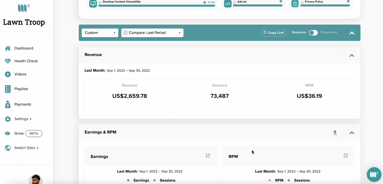Screen dimensions: 383x184
Task: Toggle Sessions to Pageviews switch
Action: click(313, 33)
